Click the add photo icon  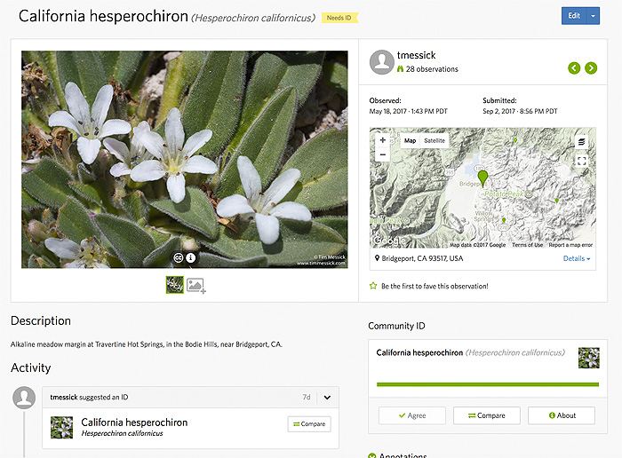pyautogui.click(x=195, y=285)
